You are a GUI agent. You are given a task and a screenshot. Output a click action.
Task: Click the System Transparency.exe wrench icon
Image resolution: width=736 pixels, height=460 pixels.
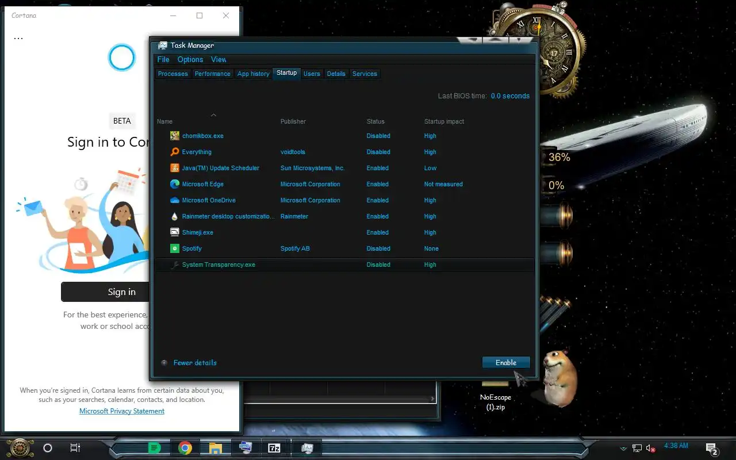tap(175, 264)
